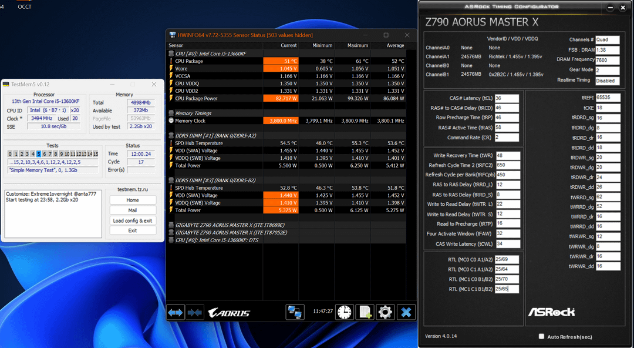This screenshot has height=348, width=634.
Task: Select test number 0 in TestMem5 tests
Action: pos(10,154)
